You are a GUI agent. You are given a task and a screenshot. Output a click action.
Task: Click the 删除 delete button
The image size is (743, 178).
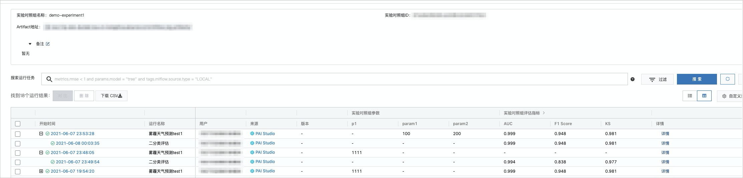tap(84, 96)
